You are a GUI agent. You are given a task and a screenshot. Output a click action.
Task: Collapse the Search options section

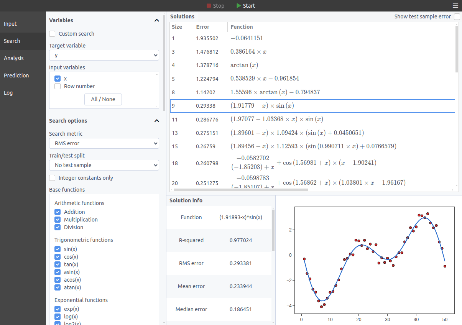[156, 120]
